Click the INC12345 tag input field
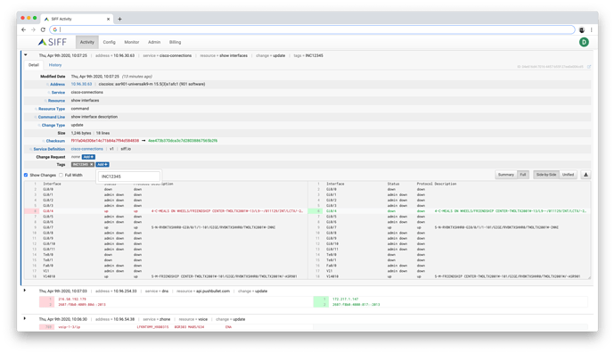 tap(129, 176)
